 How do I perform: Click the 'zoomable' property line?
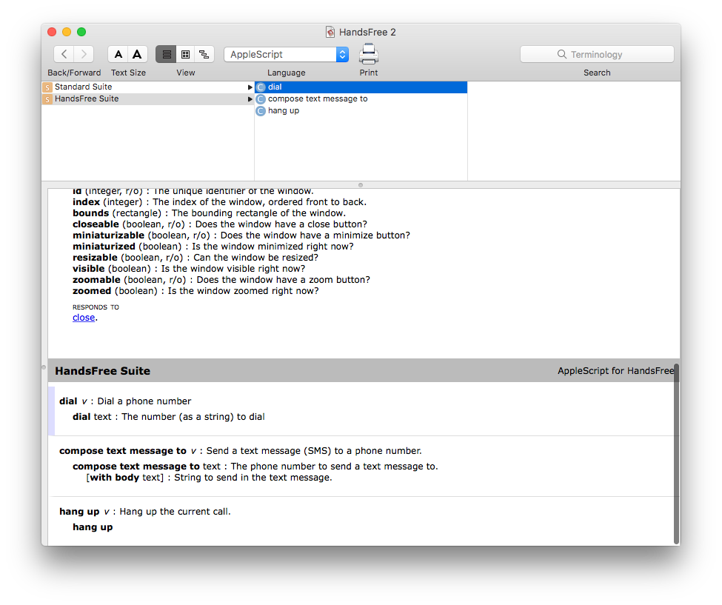coord(221,280)
